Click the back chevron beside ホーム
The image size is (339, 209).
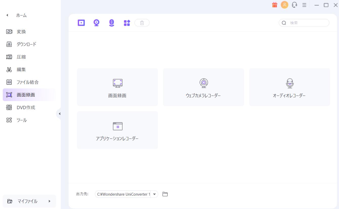pyautogui.click(x=7, y=15)
